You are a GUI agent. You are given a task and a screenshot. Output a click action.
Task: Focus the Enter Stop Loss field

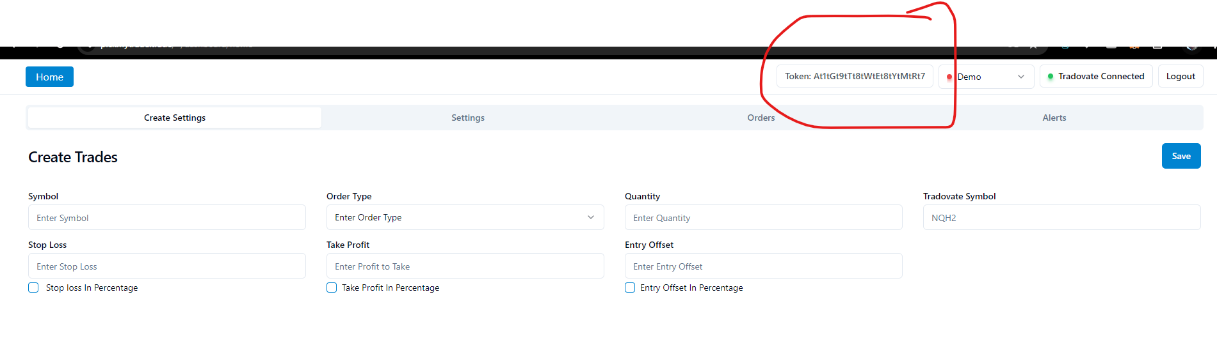click(x=167, y=266)
